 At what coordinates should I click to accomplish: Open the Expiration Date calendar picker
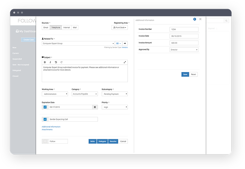tap(95, 107)
